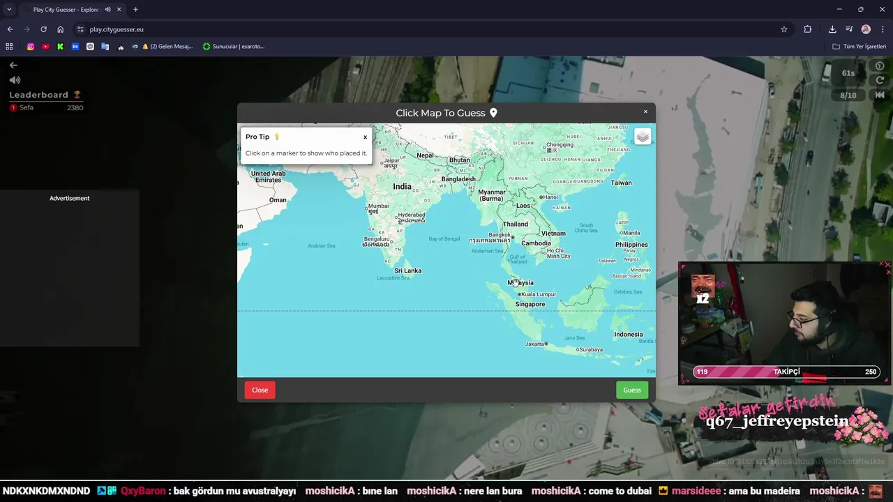The width and height of the screenshot is (893, 502).
Task: Click the 8/10 round counter
Action: point(848,96)
